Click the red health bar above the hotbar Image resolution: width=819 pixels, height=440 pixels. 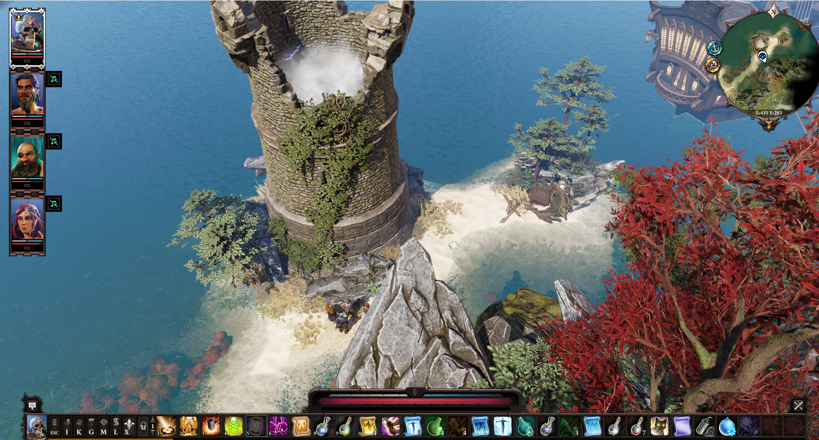tap(415, 401)
